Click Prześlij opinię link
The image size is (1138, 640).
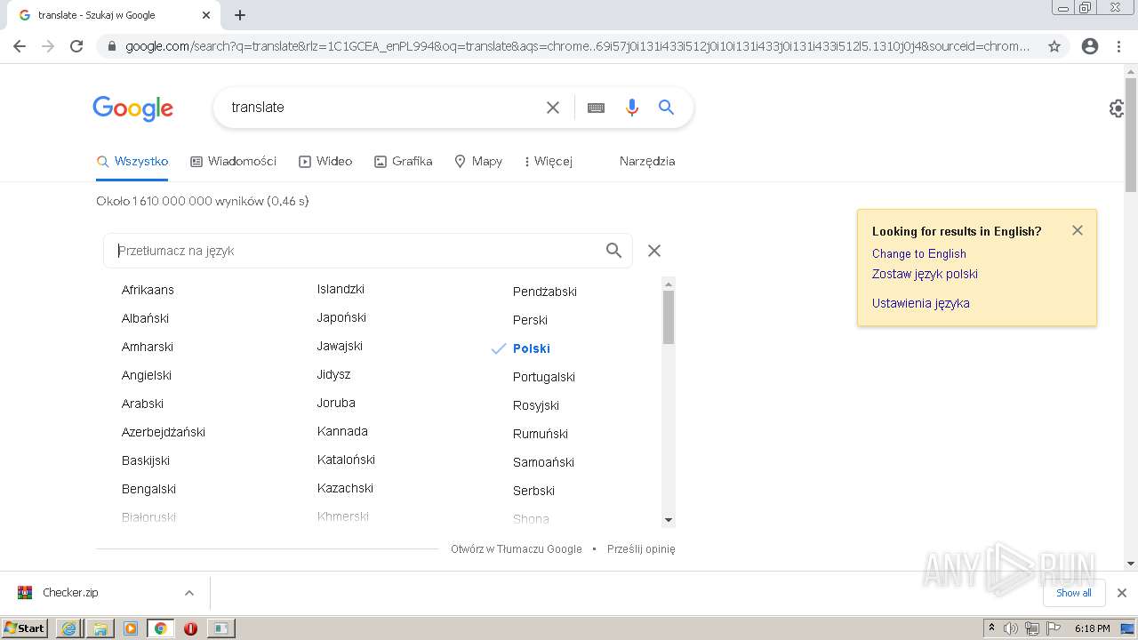tap(641, 549)
